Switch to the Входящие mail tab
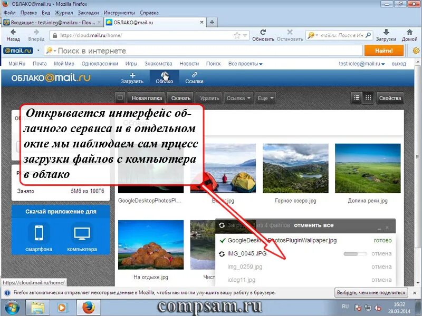The width and height of the screenshot is (422, 316). coord(53,22)
